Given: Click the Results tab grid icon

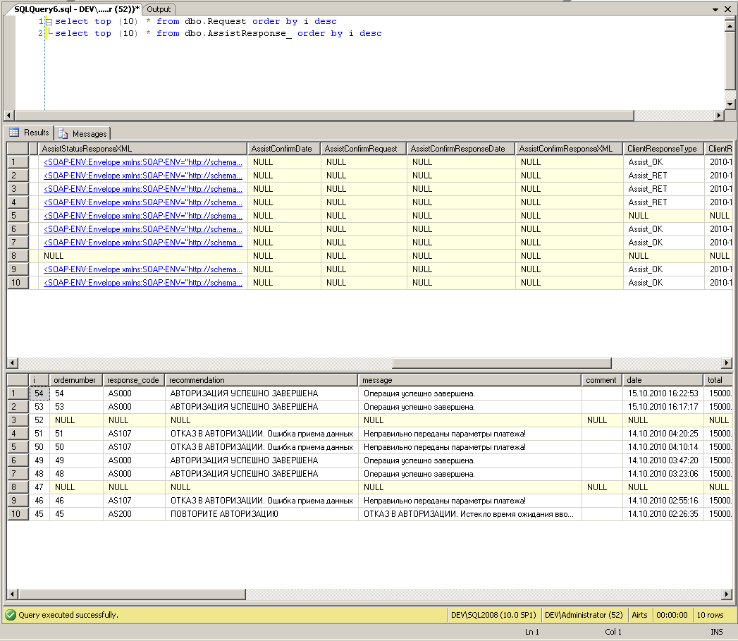Looking at the screenshot, I should (x=13, y=133).
